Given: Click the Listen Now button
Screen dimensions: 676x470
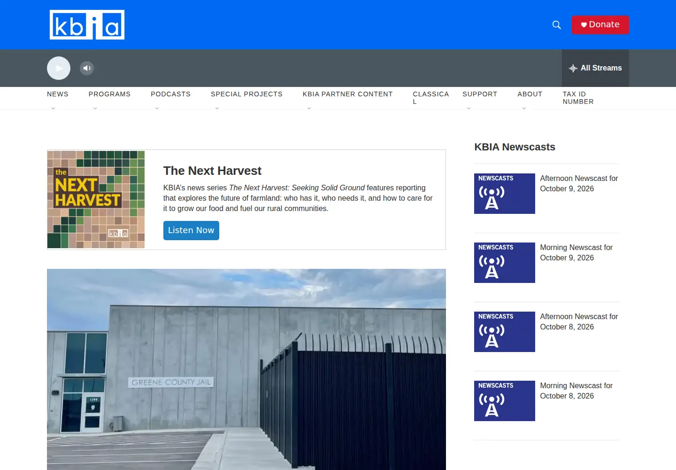Looking at the screenshot, I should click(x=191, y=230).
